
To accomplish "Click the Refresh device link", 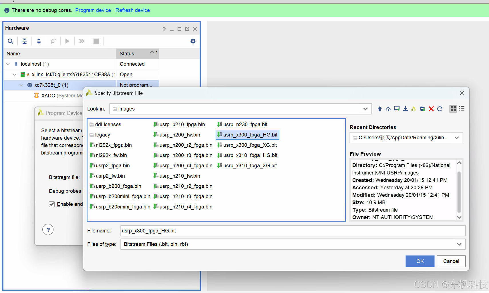I will pos(133,10).
